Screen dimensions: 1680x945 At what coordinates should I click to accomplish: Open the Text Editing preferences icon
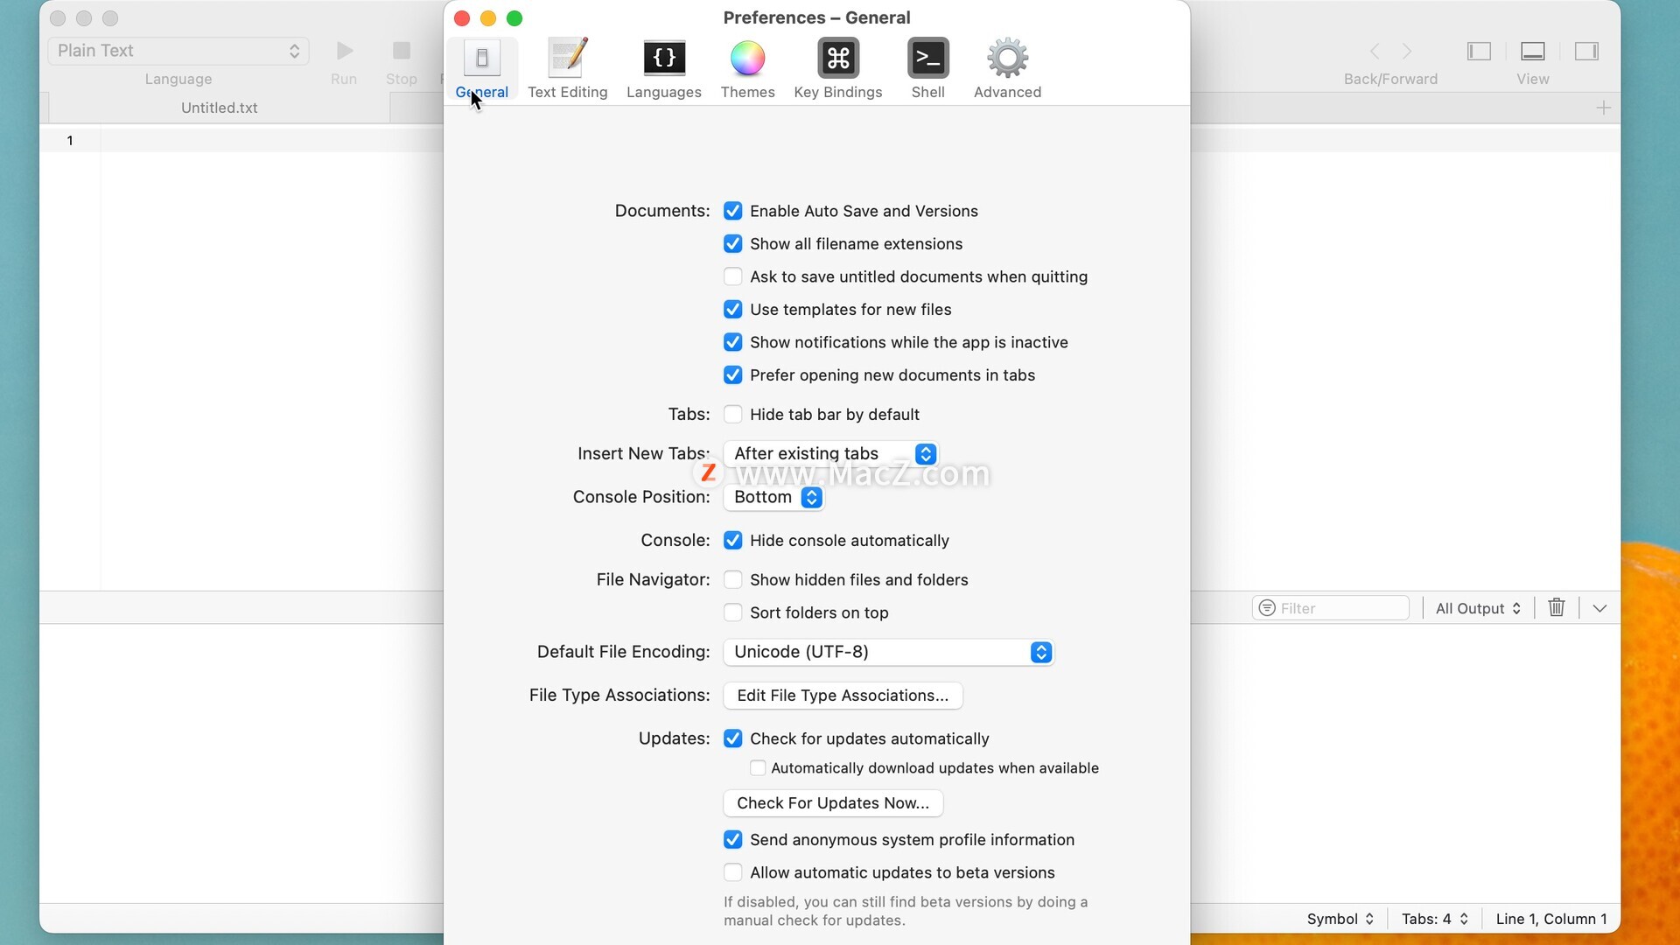tap(567, 59)
